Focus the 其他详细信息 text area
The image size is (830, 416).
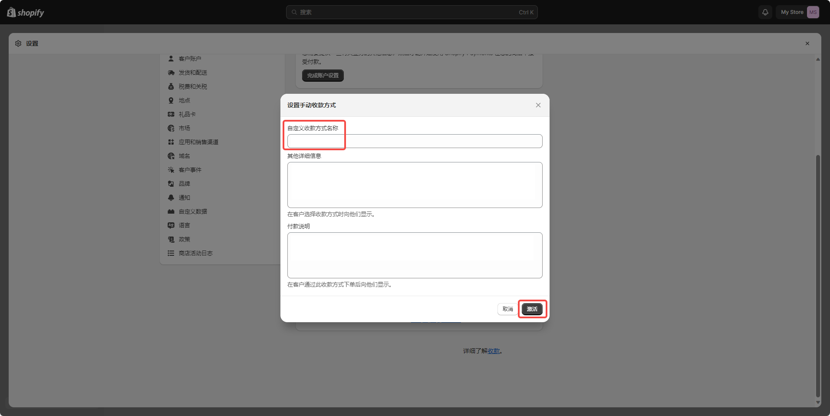tap(415, 185)
